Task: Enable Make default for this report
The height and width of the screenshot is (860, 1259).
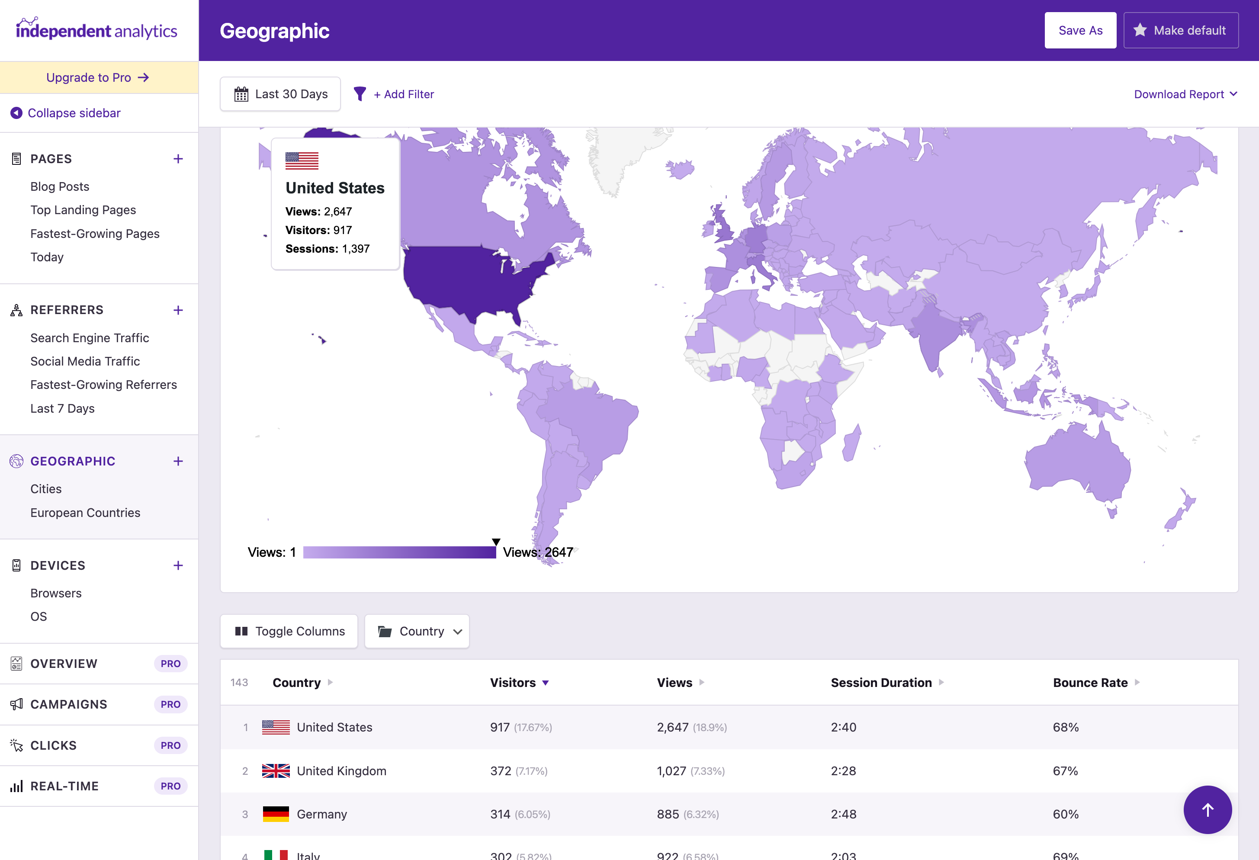Action: (1182, 30)
